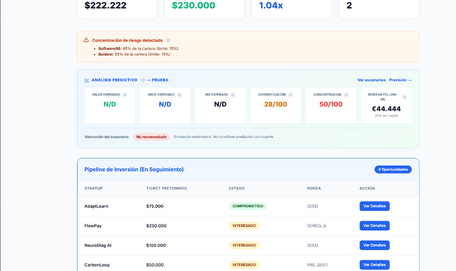This screenshot has height=271, width=456.
Task: Open the Previsión link
Action: [x=400, y=80]
